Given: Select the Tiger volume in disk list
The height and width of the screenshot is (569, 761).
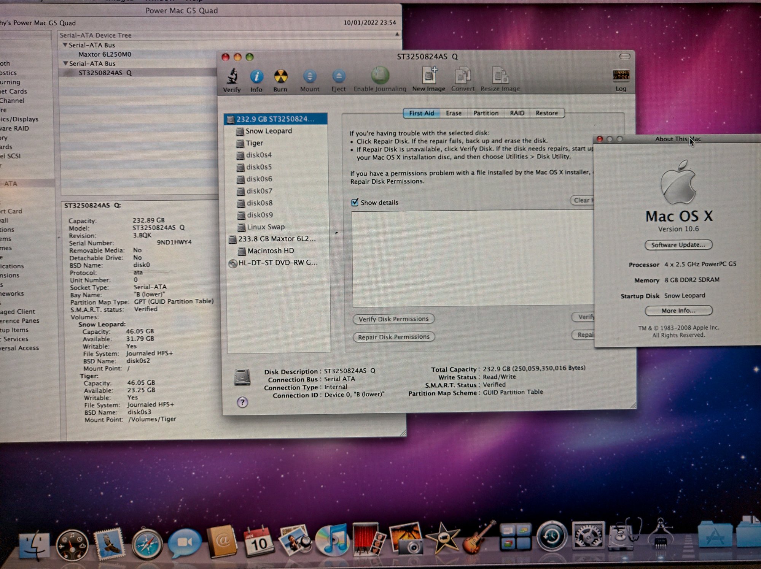Looking at the screenshot, I should (x=254, y=143).
